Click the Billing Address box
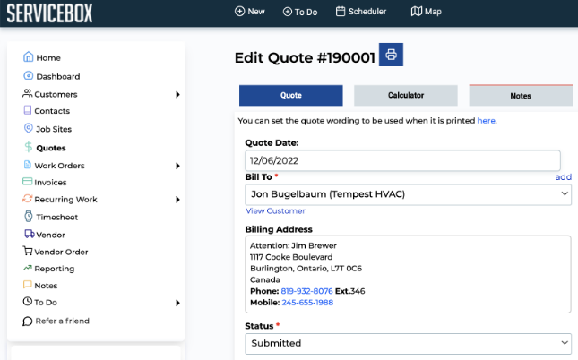 [408, 274]
